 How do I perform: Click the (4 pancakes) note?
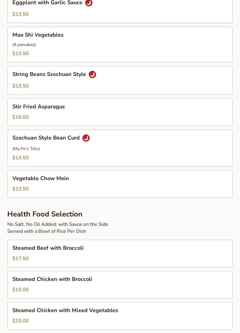(x=24, y=45)
